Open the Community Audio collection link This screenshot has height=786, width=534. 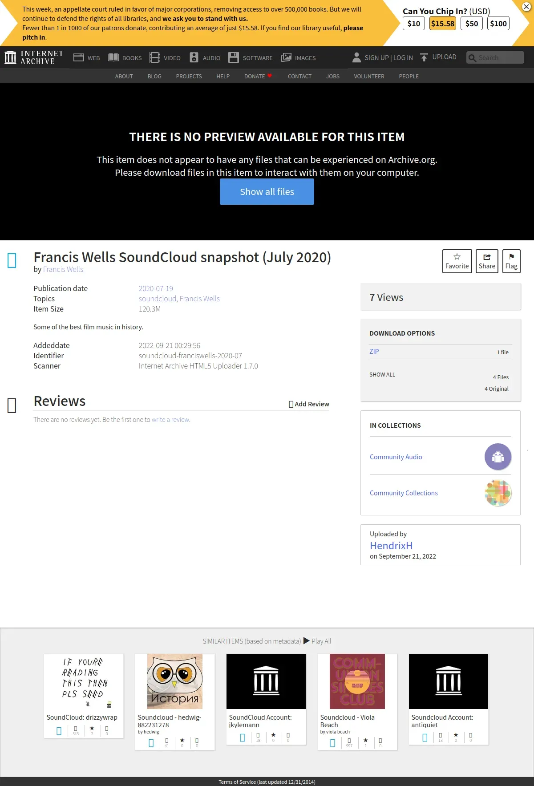396,457
